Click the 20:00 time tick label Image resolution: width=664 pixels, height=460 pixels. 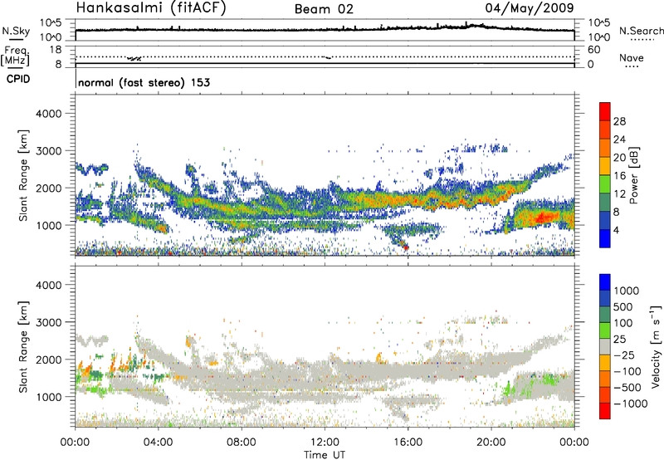[491, 443]
